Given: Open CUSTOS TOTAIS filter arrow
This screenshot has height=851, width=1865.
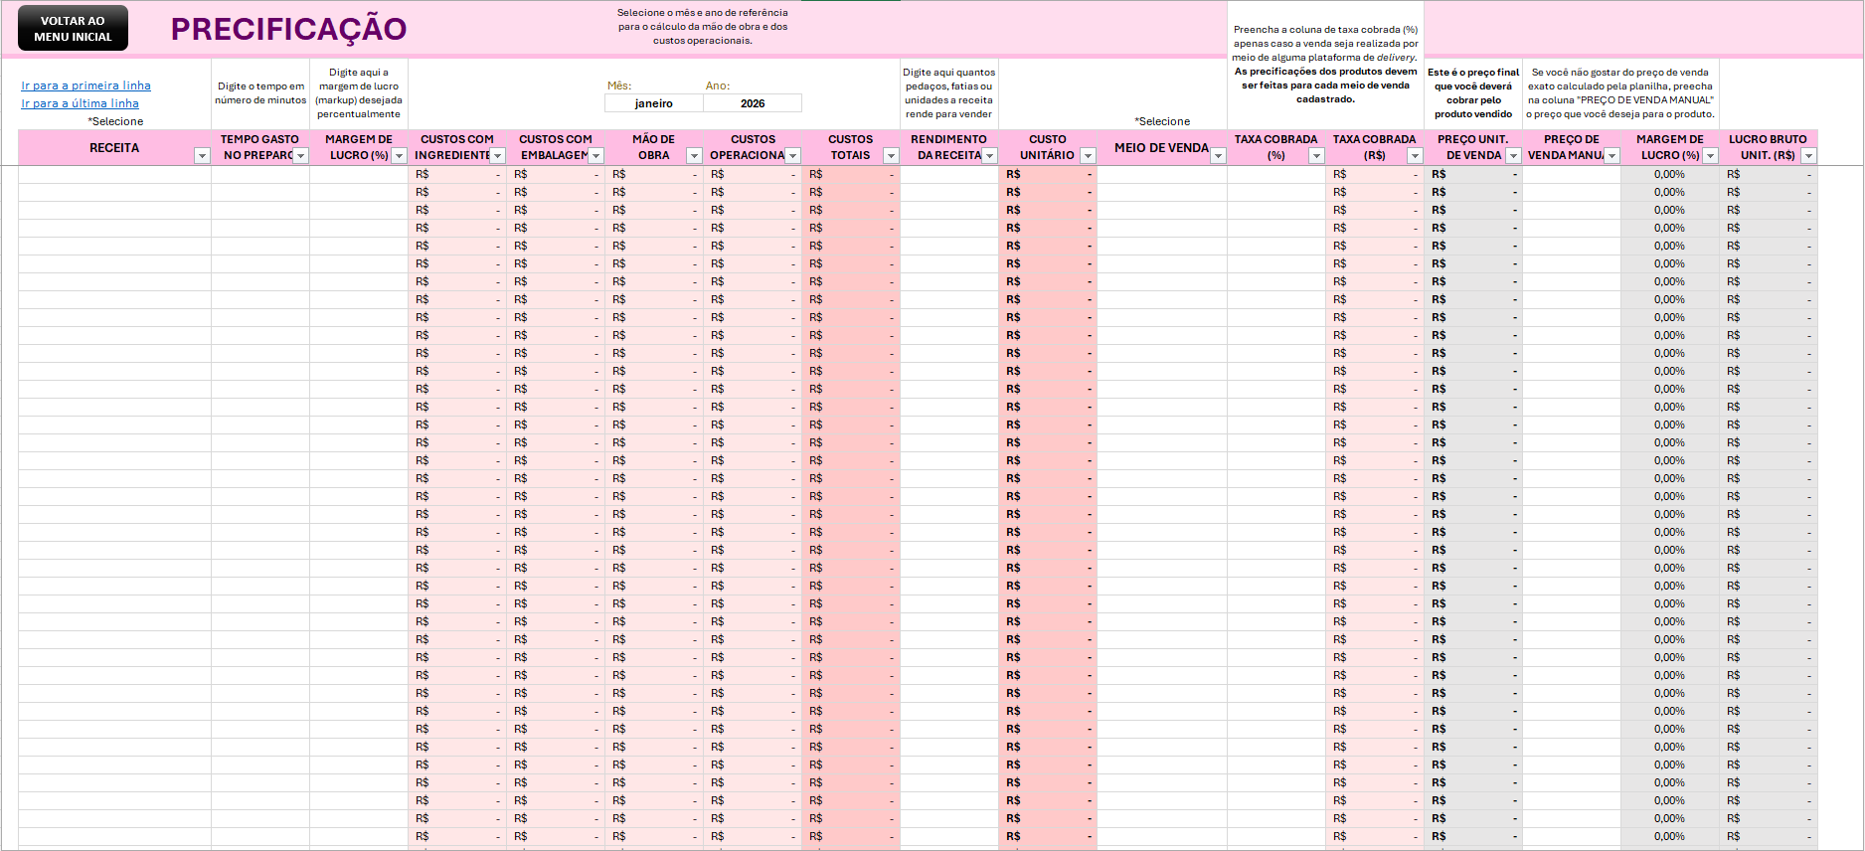Looking at the screenshot, I should click(x=891, y=156).
